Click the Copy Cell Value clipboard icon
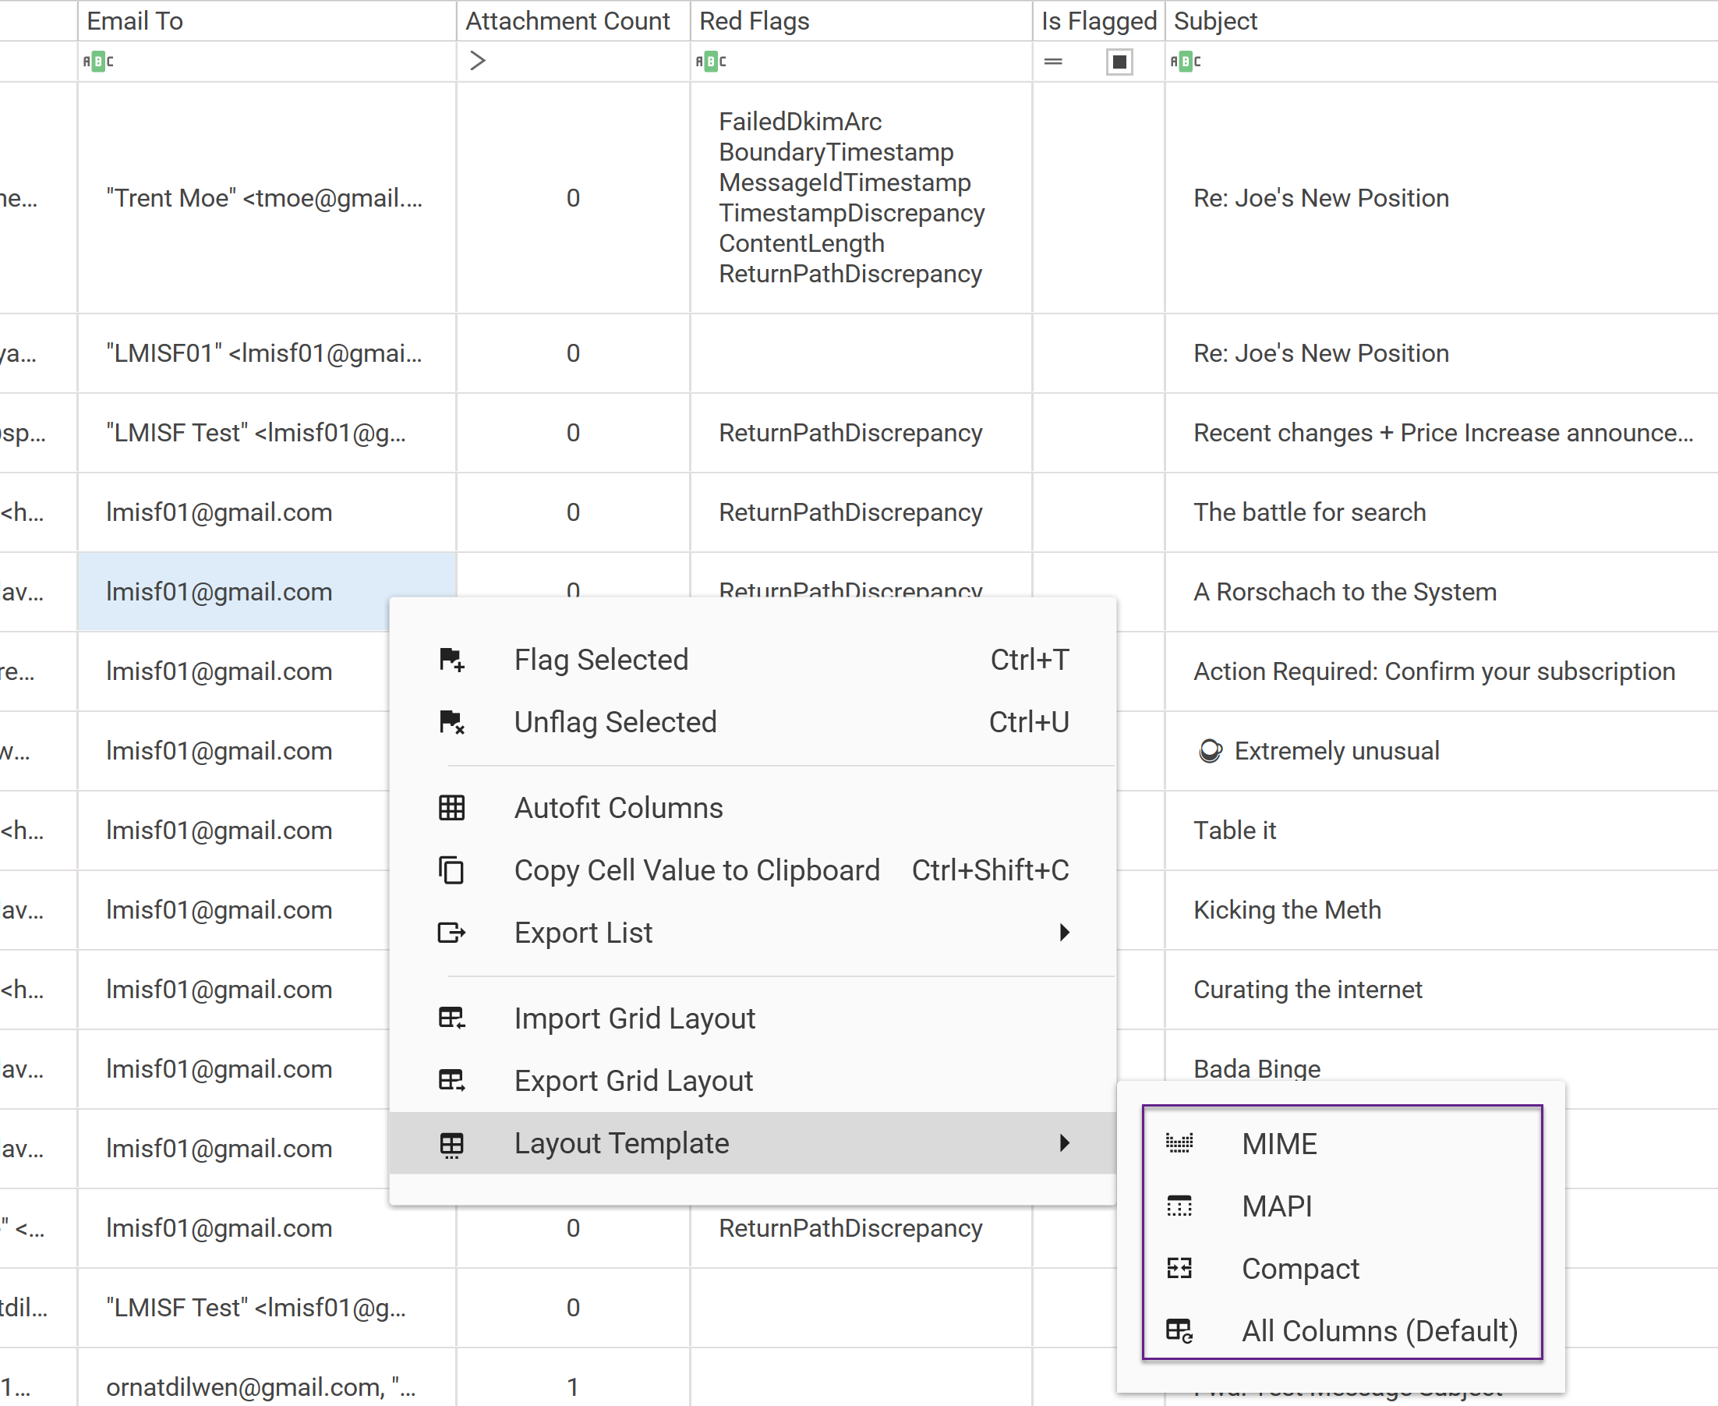 point(451,869)
